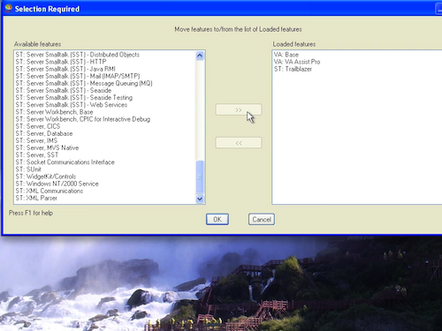Confirm selection with the OK button
442x331 pixels.
(217, 220)
